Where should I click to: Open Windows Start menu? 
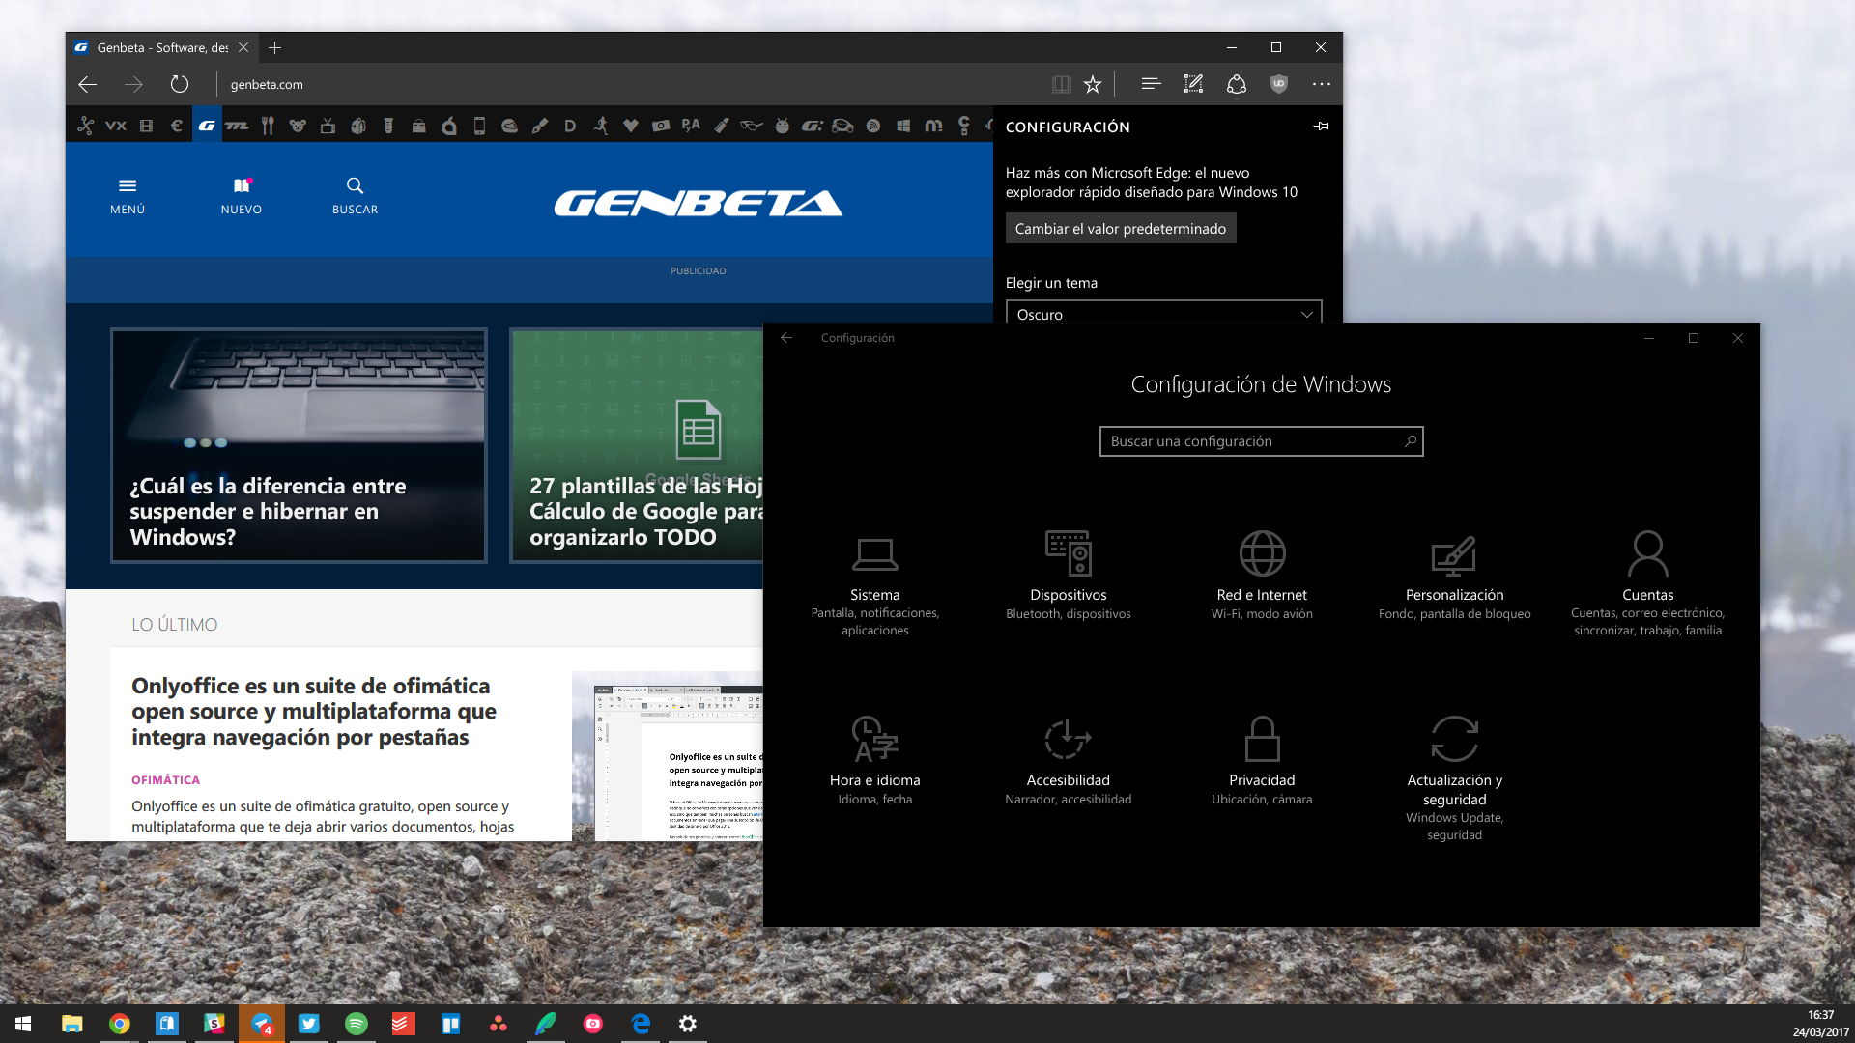[23, 1024]
